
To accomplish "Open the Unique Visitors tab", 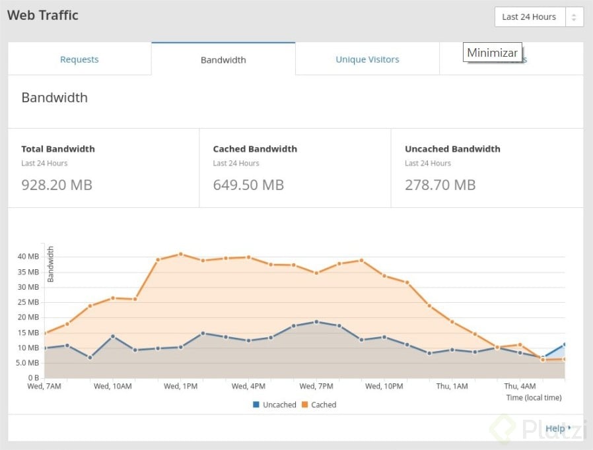I will tap(367, 59).
